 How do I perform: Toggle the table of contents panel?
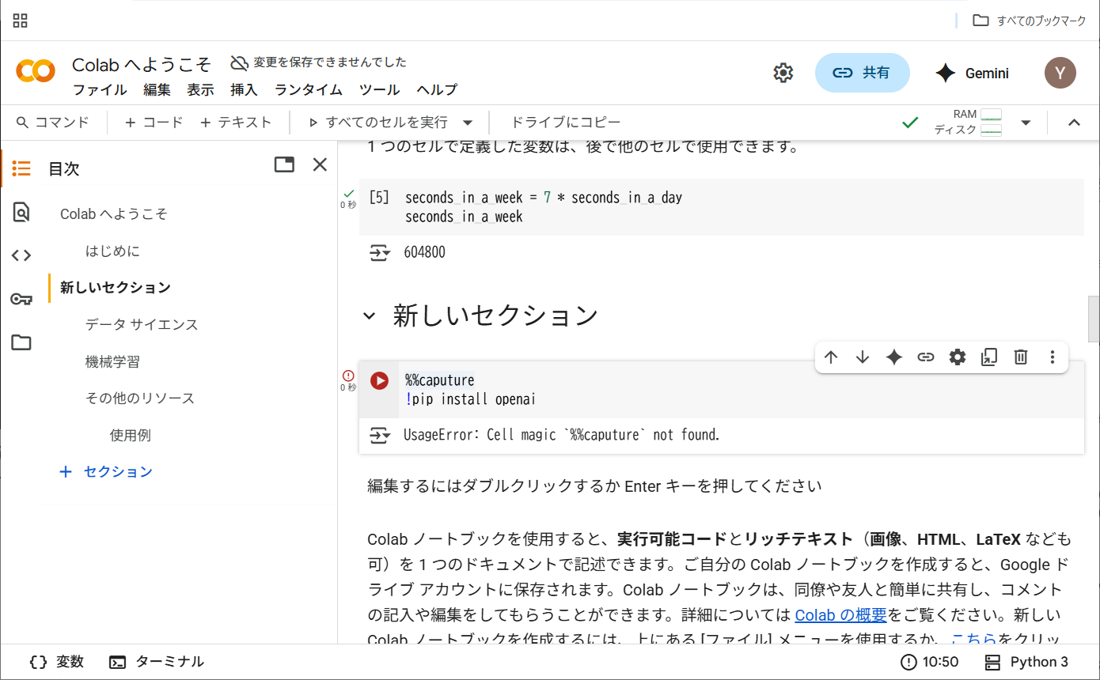(21, 168)
